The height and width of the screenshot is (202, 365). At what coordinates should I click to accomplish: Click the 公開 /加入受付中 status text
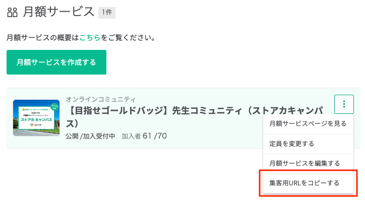pos(91,136)
